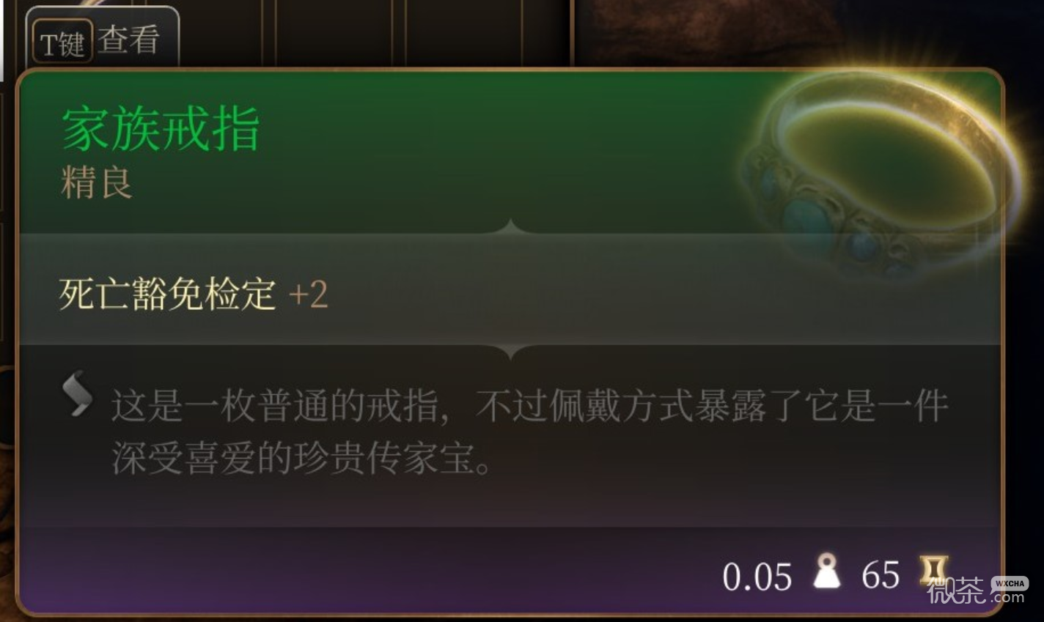Click the first line of the ring description
Viewport: 1044px width, 622px height.
(530, 406)
